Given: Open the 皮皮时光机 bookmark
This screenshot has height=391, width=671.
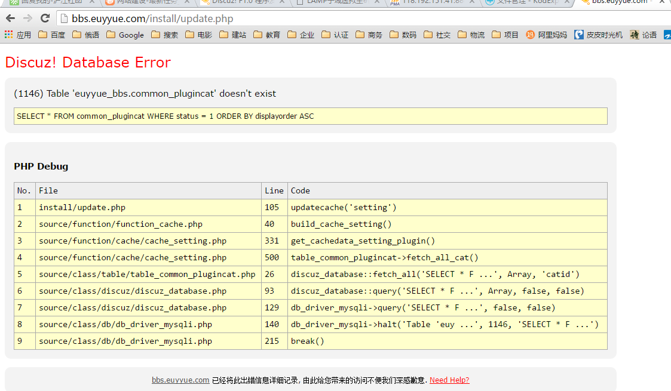Looking at the screenshot, I should tap(598, 35).
